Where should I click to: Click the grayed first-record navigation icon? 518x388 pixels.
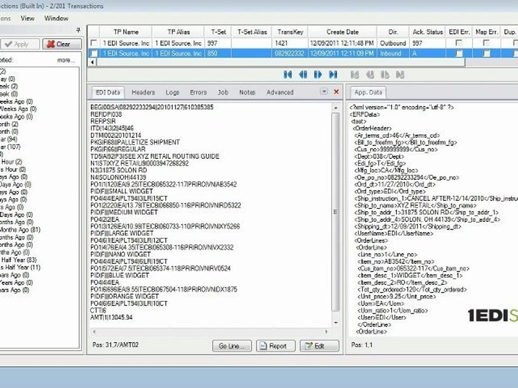point(355,74)
